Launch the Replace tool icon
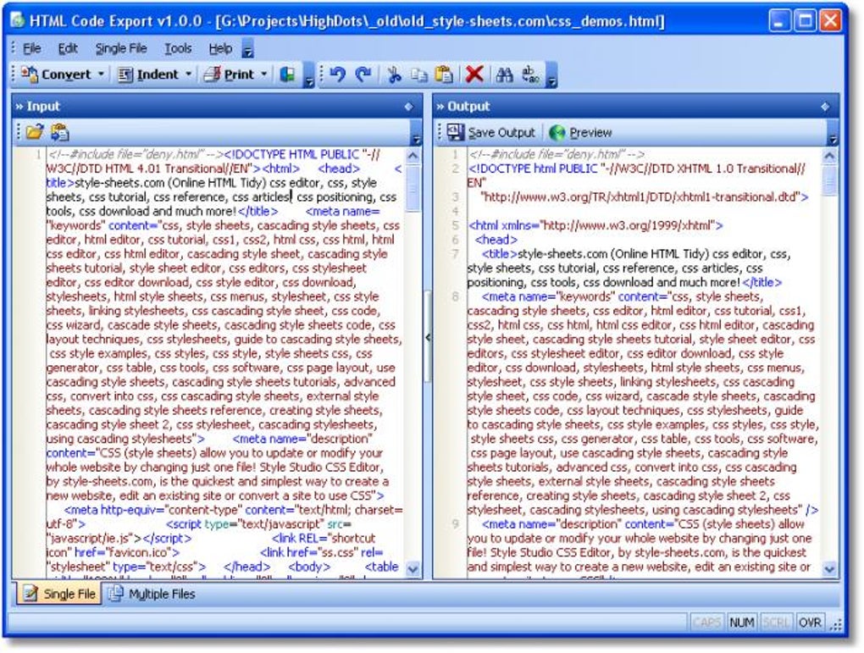This screenshot has width=864, height=653. pyautogui.click(x=529, y=75)
